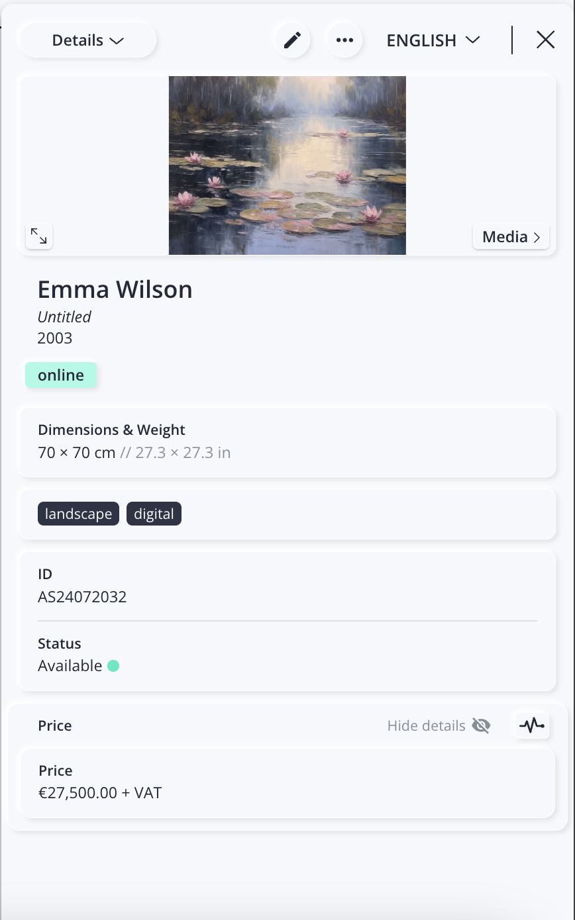This screenshot has width=575, height=920.
Task: Click the €27,500.00 + VAT price value
Action: [x=100, y=792]
